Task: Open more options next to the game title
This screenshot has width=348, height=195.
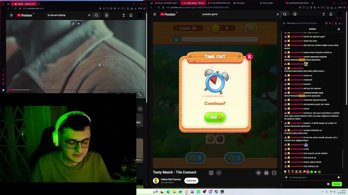Action: pyautogui.click(x=219, y=173)
